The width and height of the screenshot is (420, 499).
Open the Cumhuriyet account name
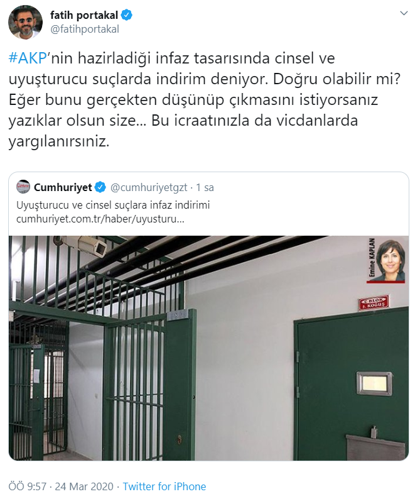[x=63, y=187]
